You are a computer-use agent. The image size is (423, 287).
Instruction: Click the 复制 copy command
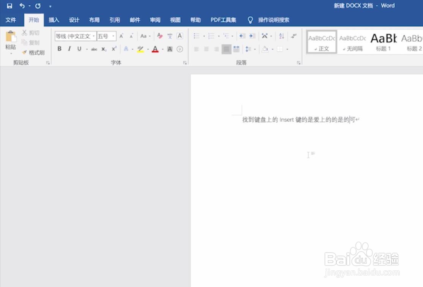click(34, 42)
